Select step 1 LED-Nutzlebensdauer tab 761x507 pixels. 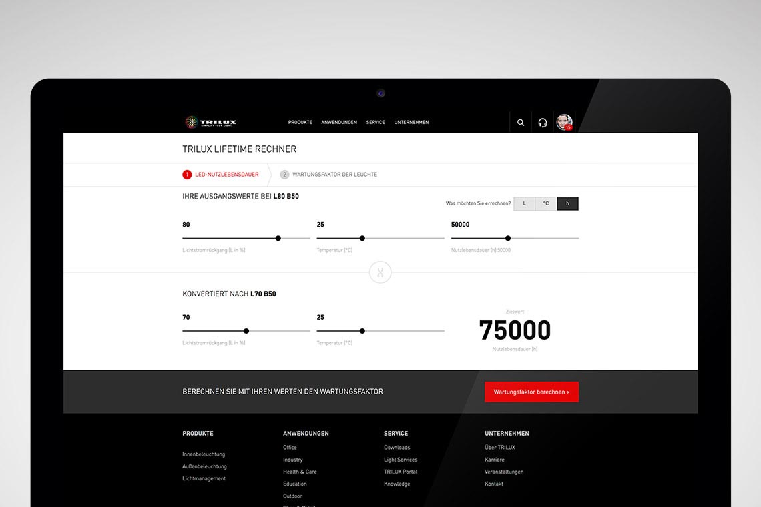click(x=221, y=175)
